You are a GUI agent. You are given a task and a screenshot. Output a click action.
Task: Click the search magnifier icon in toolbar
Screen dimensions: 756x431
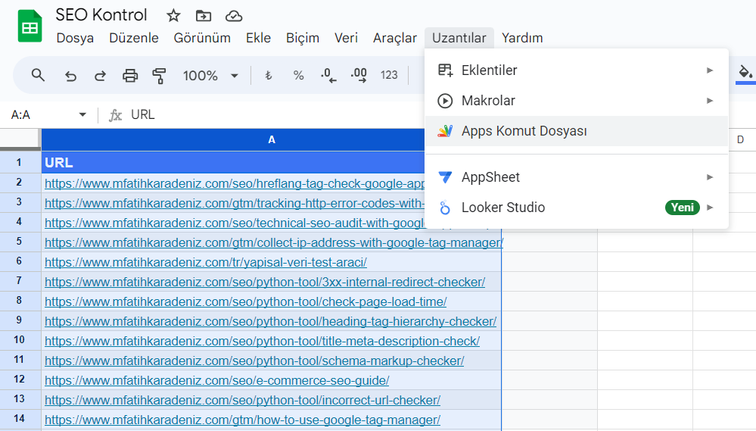38,75
